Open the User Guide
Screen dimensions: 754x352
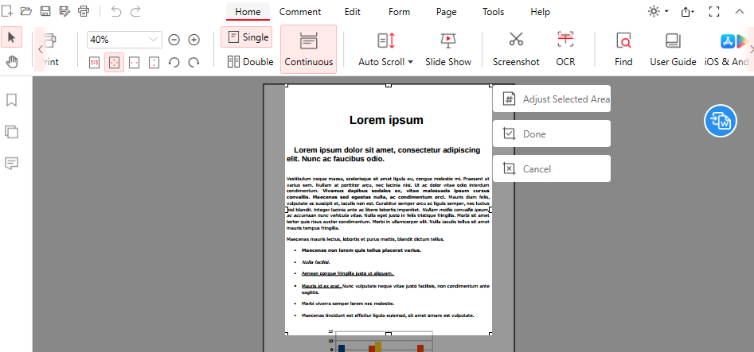coord(674,49)
